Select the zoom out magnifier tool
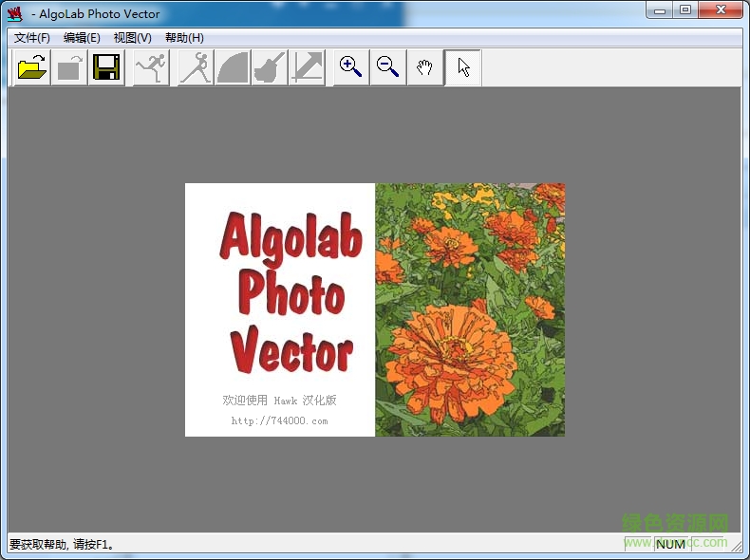This screenshot has width=750, height=560. point(387,68)
